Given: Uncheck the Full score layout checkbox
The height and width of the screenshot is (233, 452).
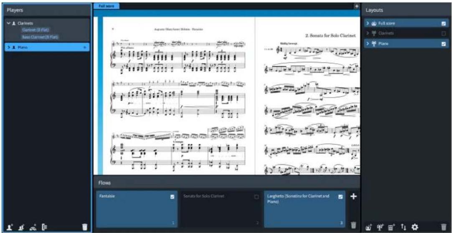Looking at the screenshot, I should 444,23.
